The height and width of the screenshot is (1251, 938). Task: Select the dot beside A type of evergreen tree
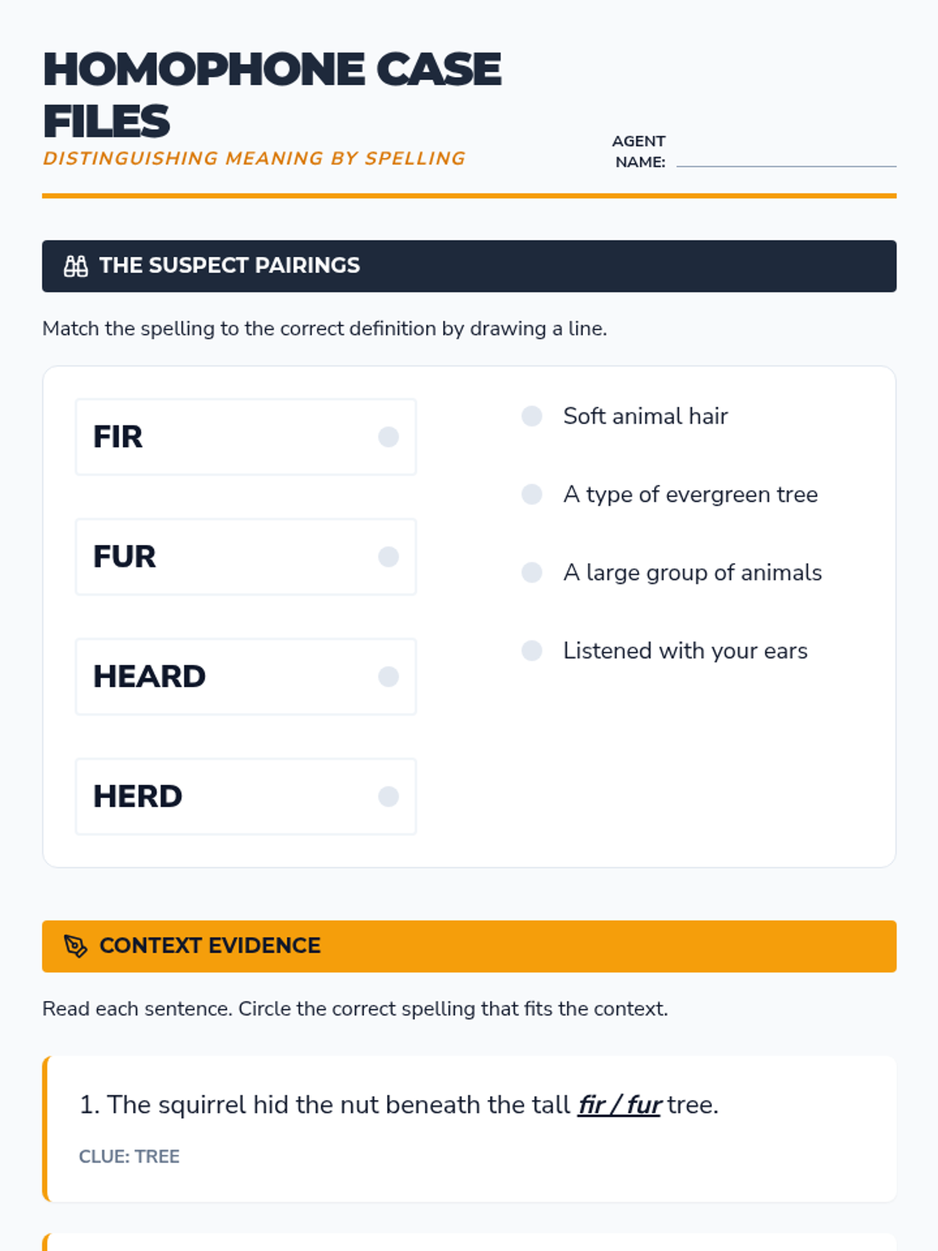click(x=532, y=494)
